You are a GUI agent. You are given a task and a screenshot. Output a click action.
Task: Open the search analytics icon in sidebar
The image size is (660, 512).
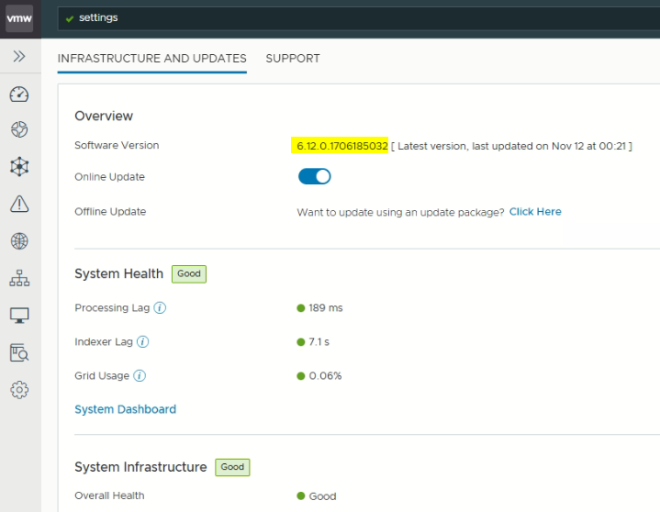pos(19,352)
